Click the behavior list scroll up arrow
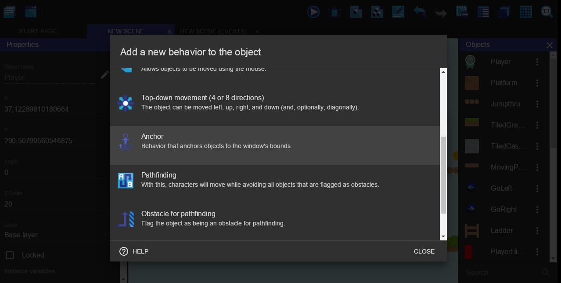Screen dimensions: 561x283 pos(443,72)
